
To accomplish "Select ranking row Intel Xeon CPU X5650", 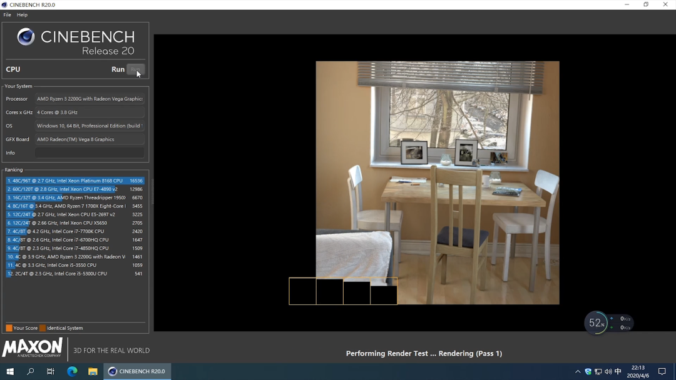I will pos(75,223).
